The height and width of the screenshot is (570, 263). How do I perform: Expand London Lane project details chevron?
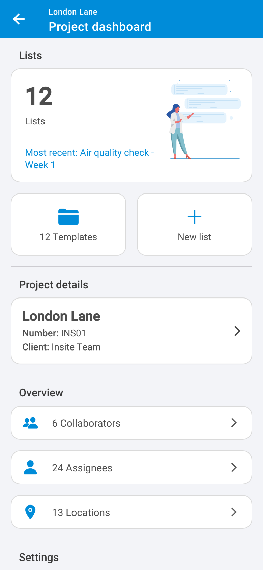[237, 331]
